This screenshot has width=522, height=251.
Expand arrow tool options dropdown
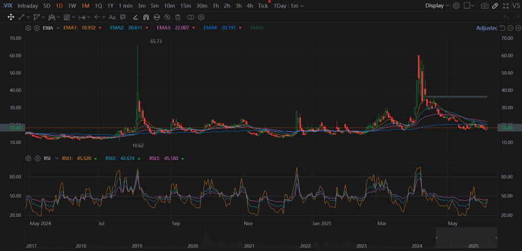tap(104, 17)
